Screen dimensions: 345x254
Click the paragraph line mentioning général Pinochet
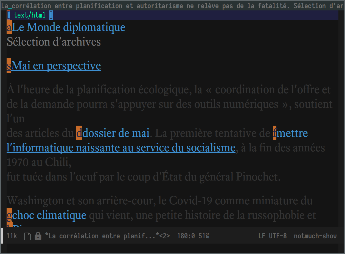(144, 177)
